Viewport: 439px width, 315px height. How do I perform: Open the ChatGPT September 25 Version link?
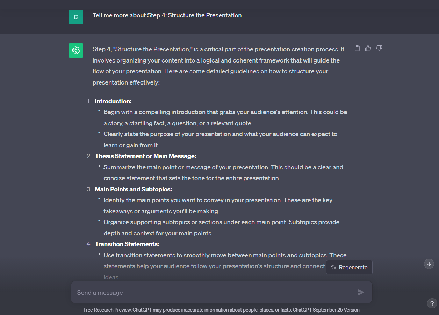point(326,310)
